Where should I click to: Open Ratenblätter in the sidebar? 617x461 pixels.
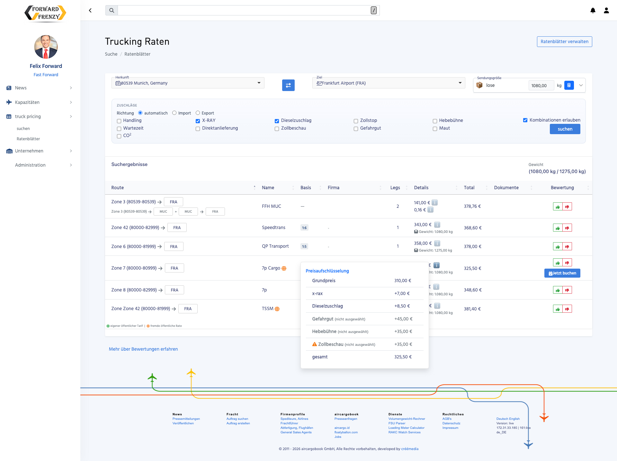tap(28, 139)
